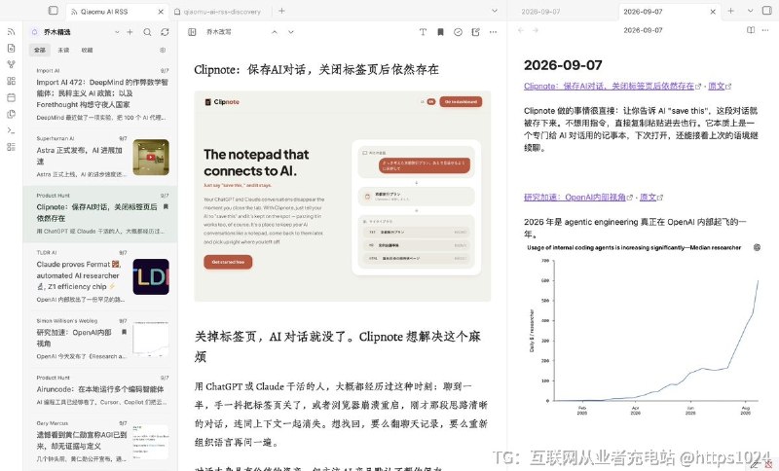Open command palette terminal icon
This screenshot has height=471, width=779.
pyautogui.click(x=11, y=130)
